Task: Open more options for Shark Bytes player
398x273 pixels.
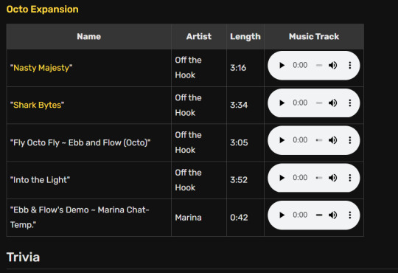Action: pos(350,103)
